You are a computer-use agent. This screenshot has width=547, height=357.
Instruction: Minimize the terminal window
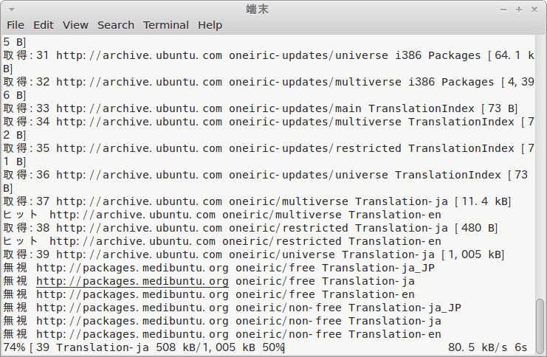point(503,10)
